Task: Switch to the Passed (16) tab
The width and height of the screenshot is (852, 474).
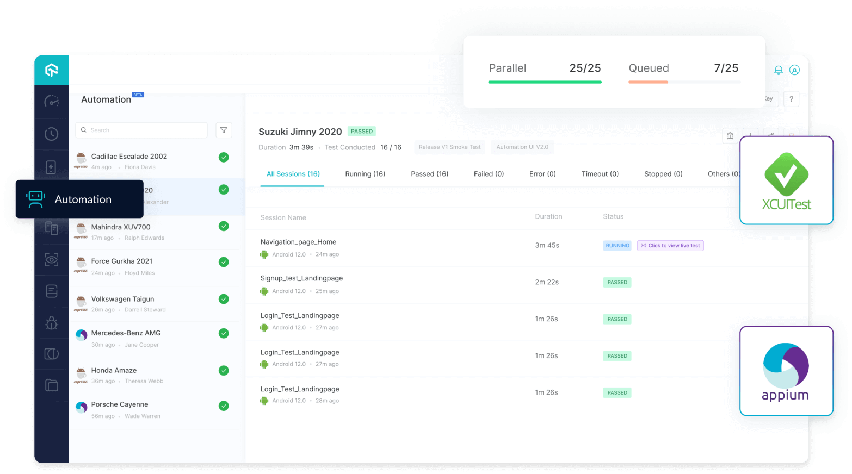Action: point(429,173)
